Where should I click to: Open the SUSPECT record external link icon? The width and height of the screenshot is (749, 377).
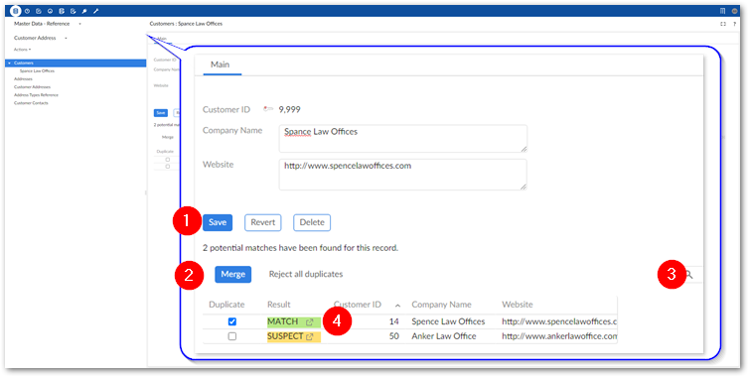[x=310, y=337]
